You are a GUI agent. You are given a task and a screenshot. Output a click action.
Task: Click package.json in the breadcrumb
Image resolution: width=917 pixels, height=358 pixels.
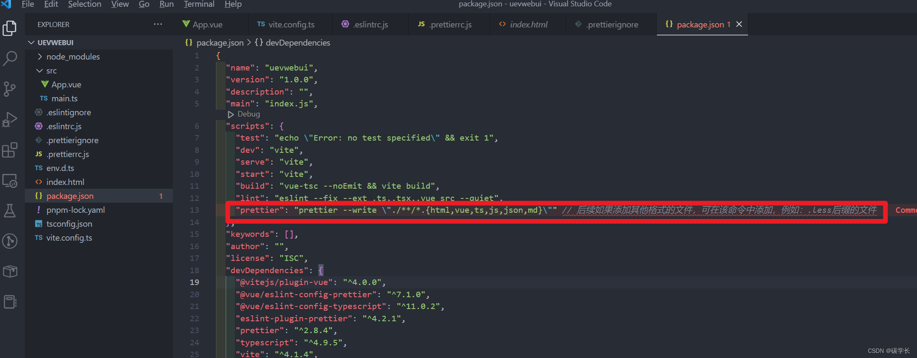click(220, 43)
